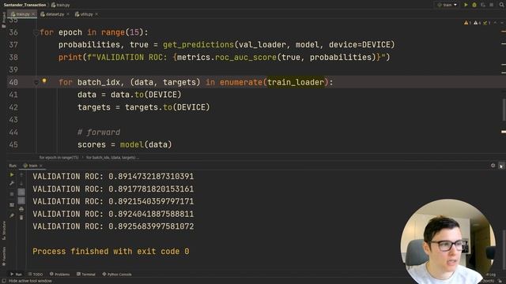Toggle scroll to end in Run console
This screenshot has height=284, width=506.
coord(21,200)
